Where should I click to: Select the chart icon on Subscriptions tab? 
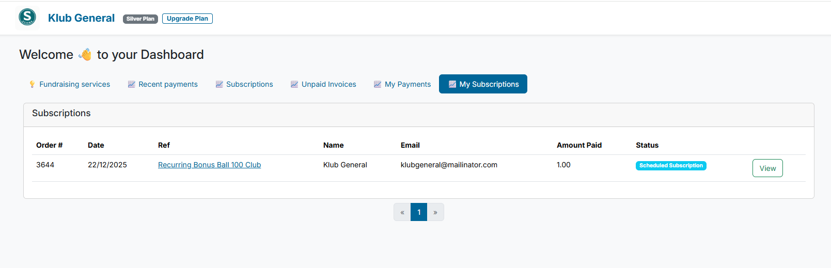tap(219, 84)
